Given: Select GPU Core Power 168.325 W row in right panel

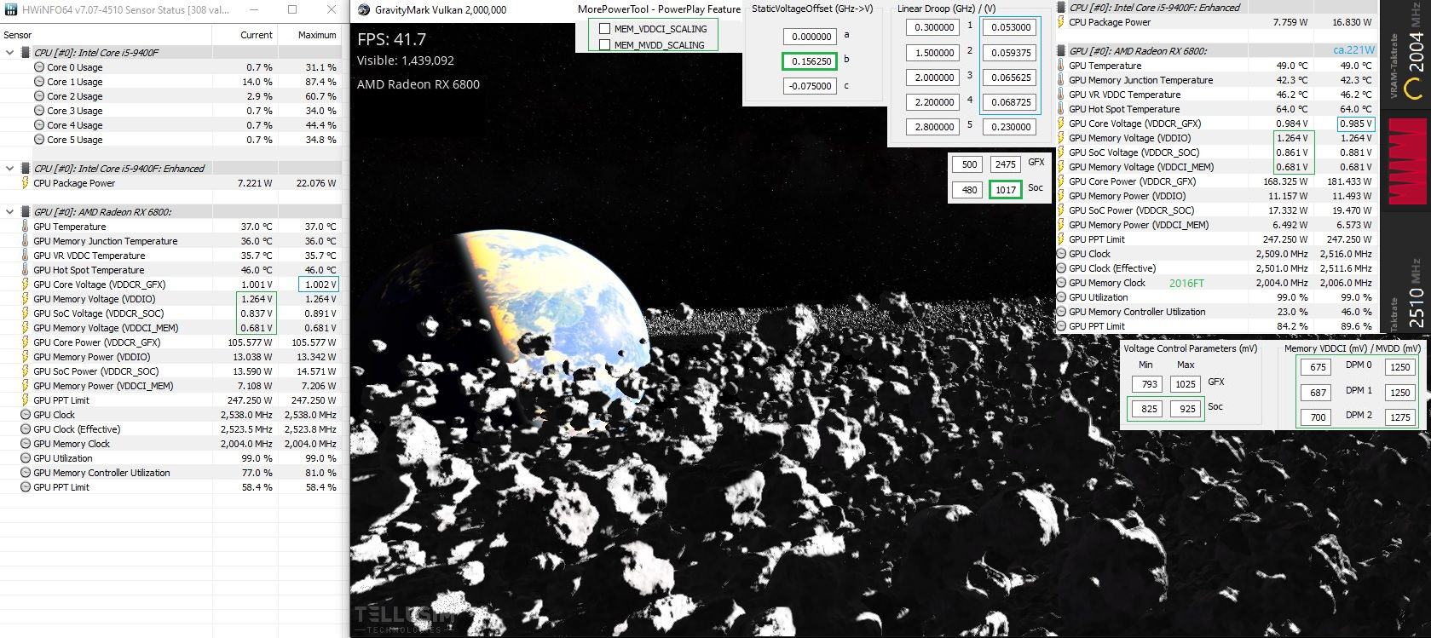Looking at the screenshot, I should (x=1216, y=181).
